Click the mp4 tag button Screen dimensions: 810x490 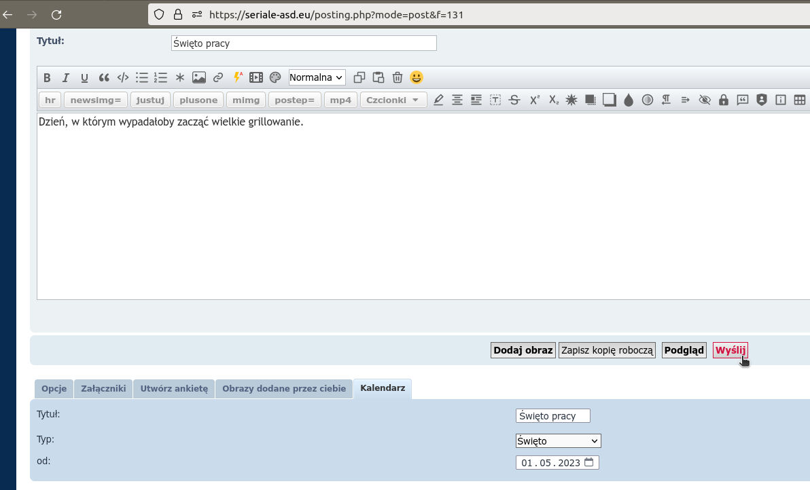[x=340, y=100]
